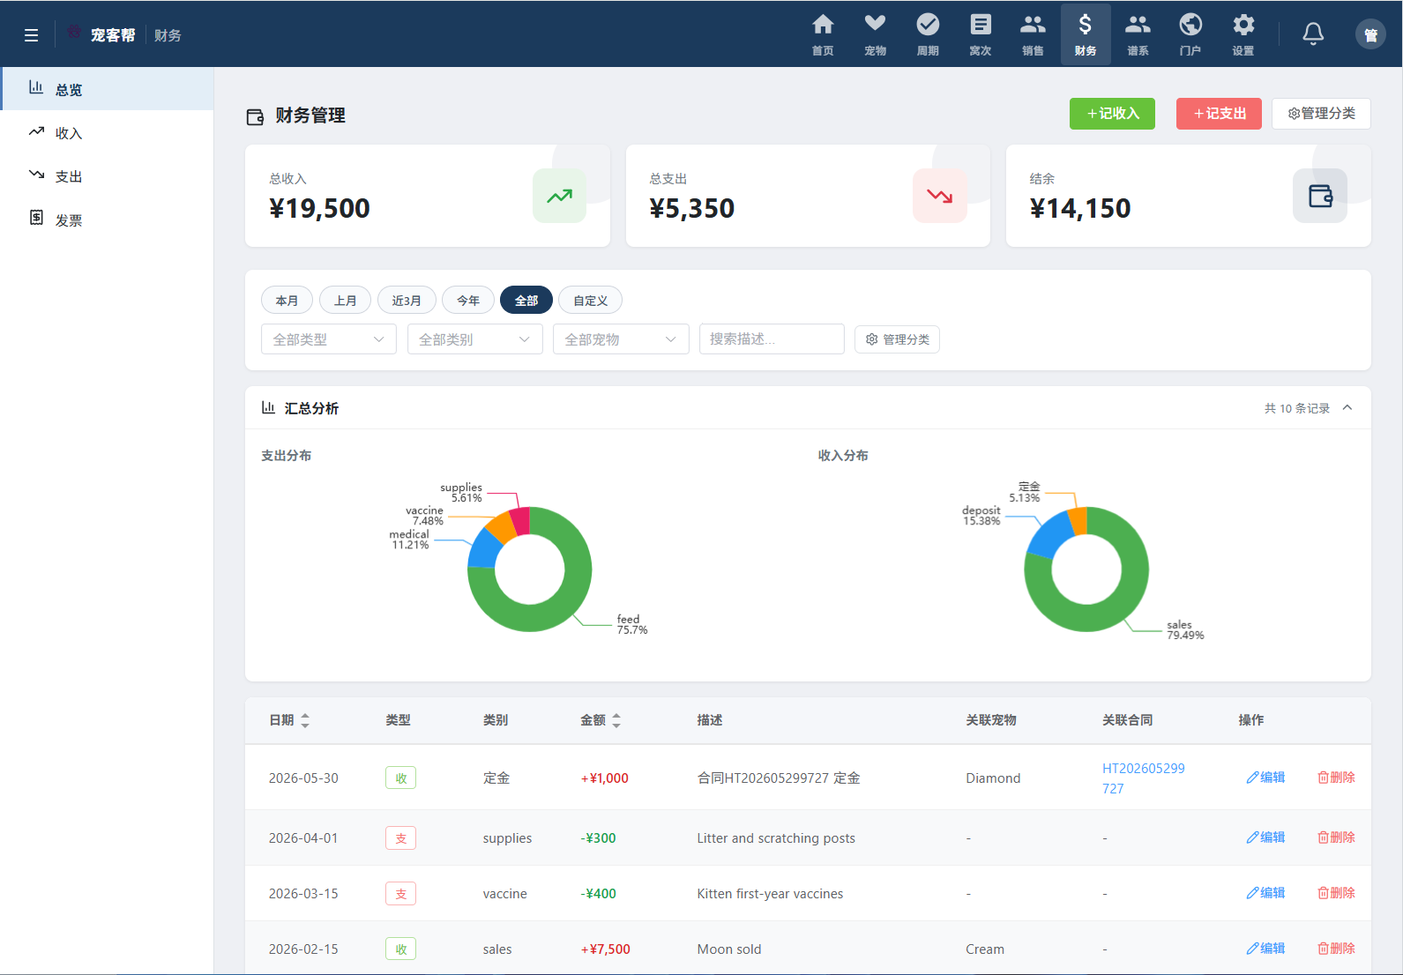
Task: Open contract link HT202605299727
Action: pos(1144,778)
